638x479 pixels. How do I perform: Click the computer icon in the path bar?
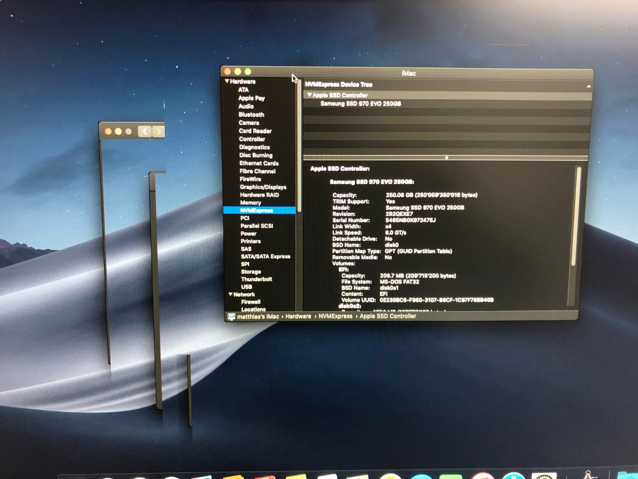(231, 316)
